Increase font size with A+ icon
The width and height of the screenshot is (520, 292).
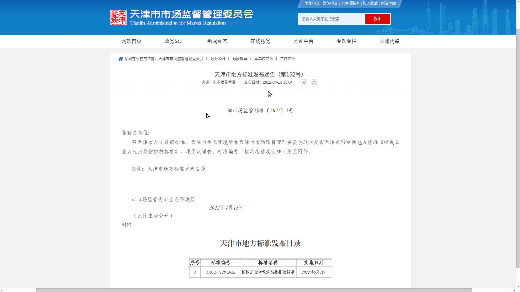314,83
